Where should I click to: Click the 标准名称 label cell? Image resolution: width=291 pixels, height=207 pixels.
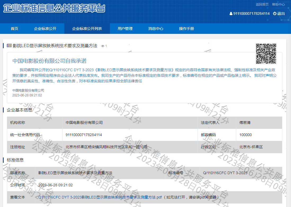click(x=21, y=173)
